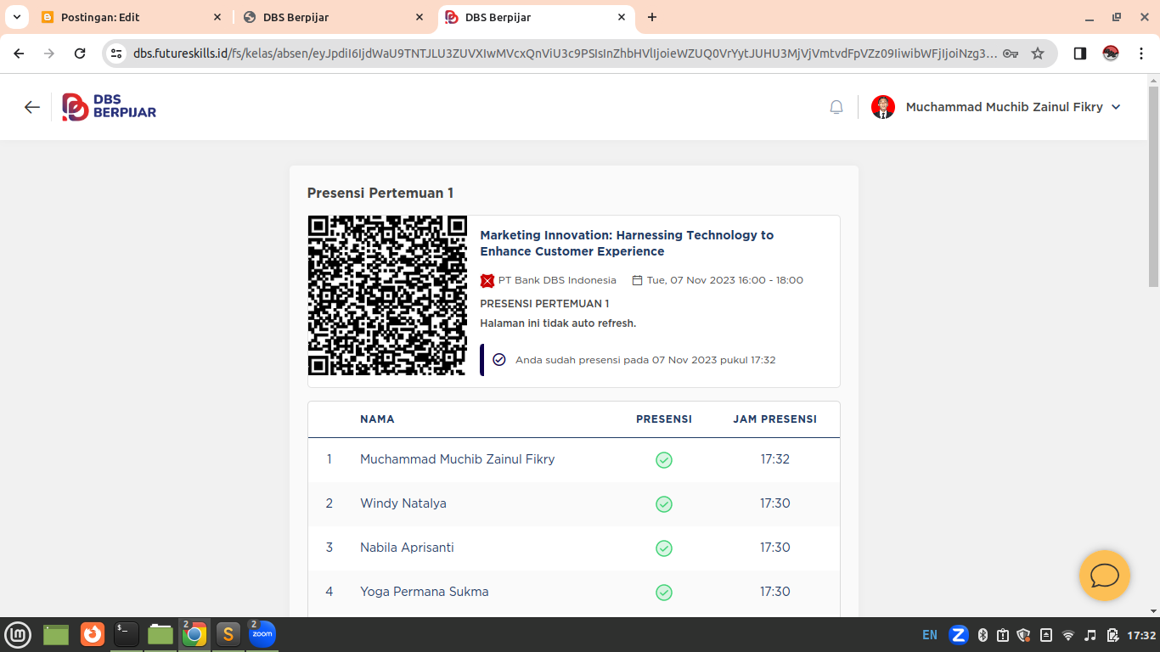Launch Firefox from the taskbar
Viewport: 1160px width, 652px height.
click(93, 634)
